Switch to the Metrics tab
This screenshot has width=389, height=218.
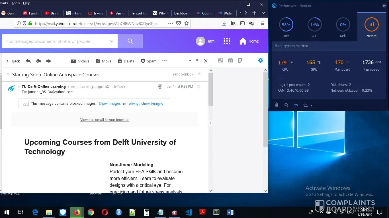tap(371, 28)
